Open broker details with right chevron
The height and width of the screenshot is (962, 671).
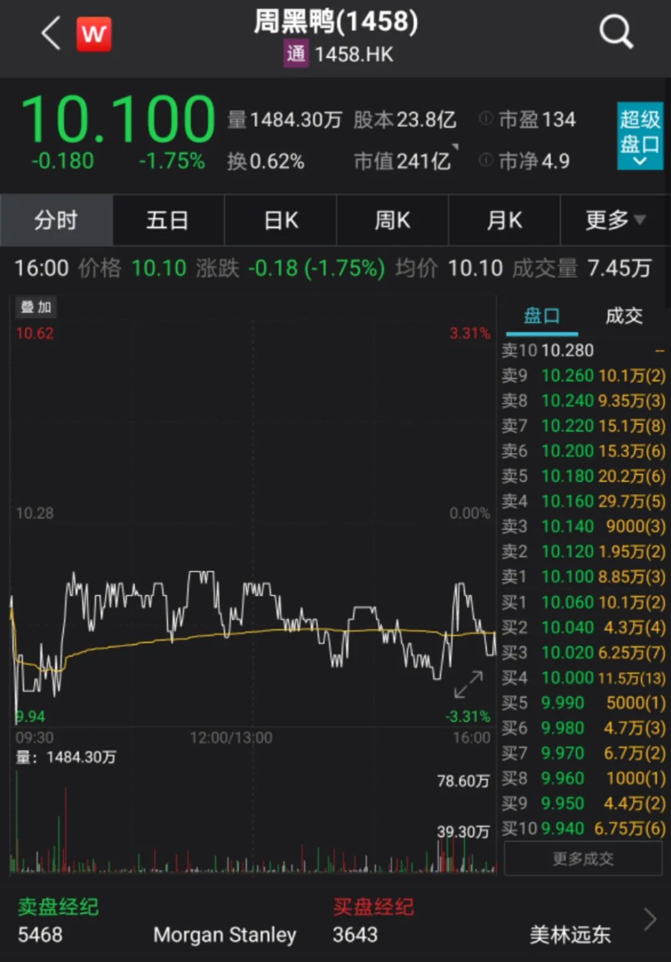(x=649, y=919)
